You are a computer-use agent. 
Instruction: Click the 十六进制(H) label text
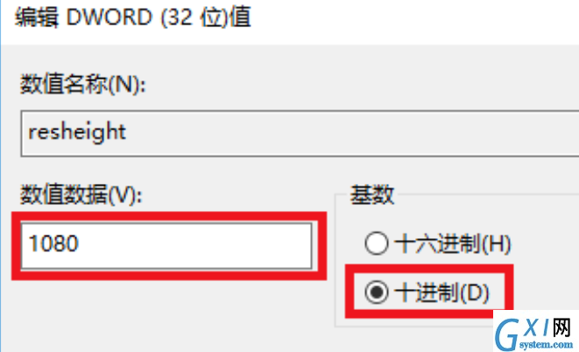tap(453, 244)
